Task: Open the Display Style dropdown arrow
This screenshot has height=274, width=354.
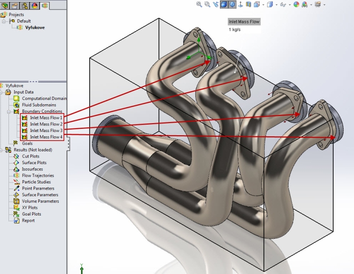Action: coord(276,5)
